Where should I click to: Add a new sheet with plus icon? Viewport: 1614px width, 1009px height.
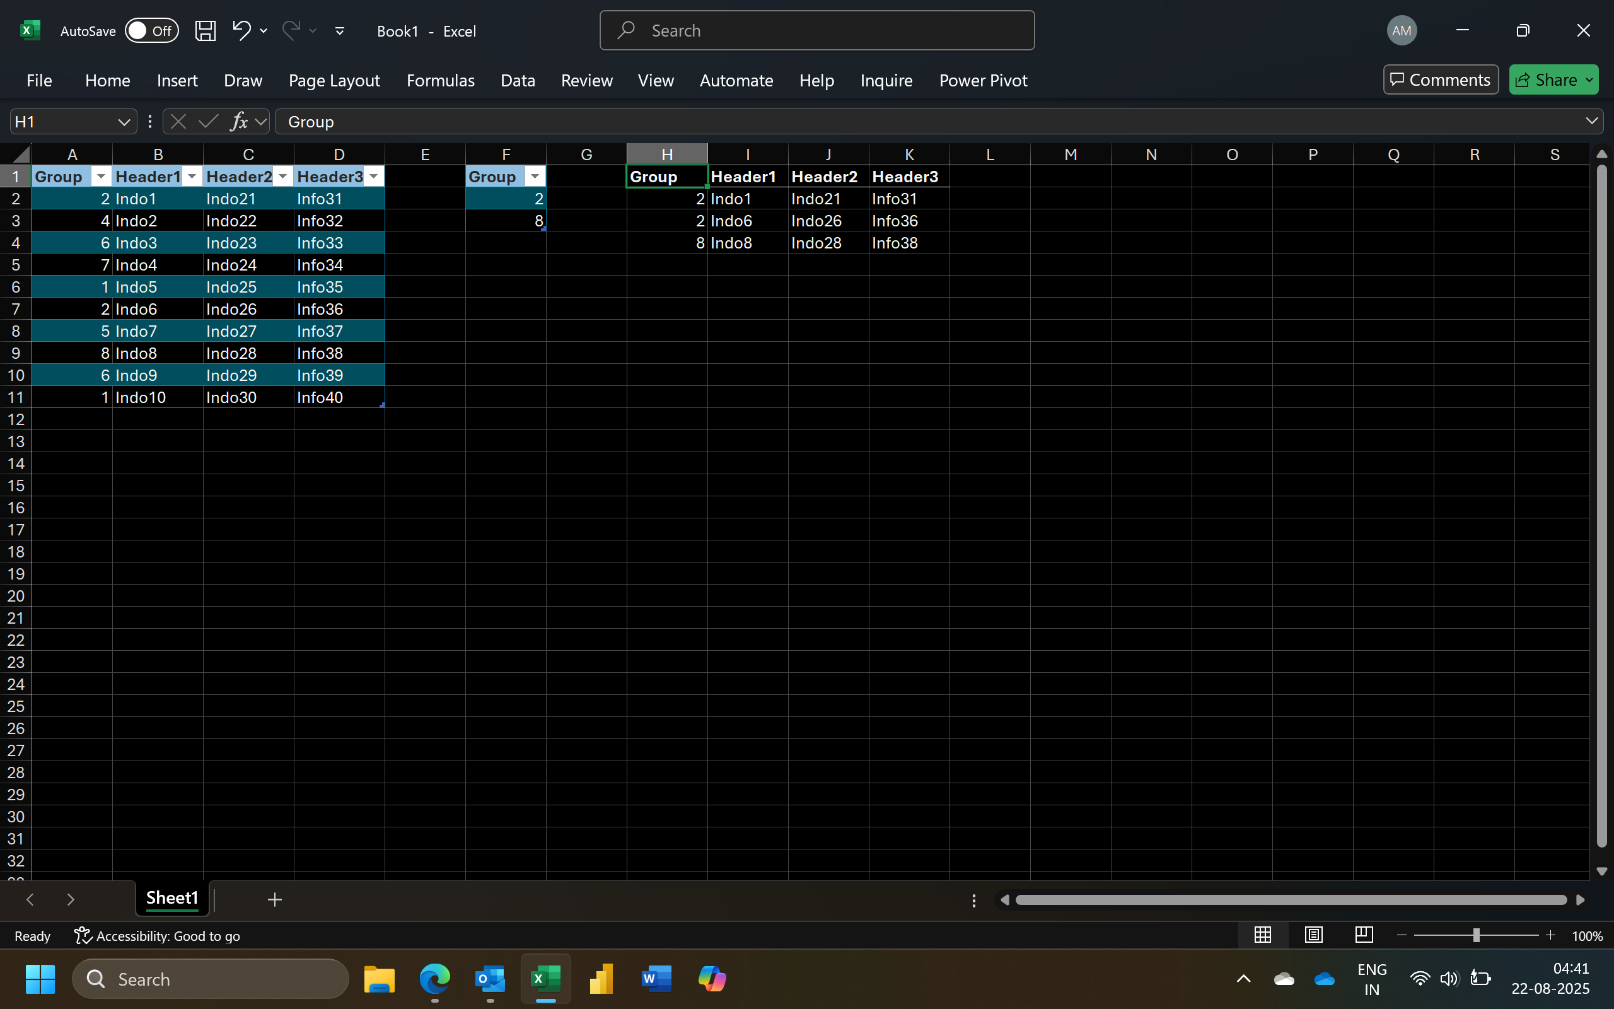pos(274,899)
